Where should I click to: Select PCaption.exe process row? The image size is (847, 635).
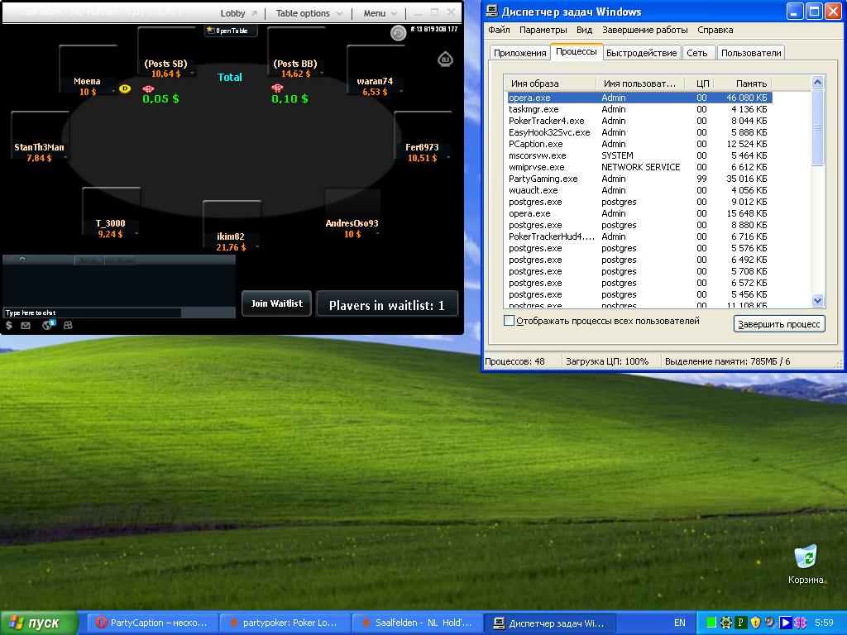point(639,144)
